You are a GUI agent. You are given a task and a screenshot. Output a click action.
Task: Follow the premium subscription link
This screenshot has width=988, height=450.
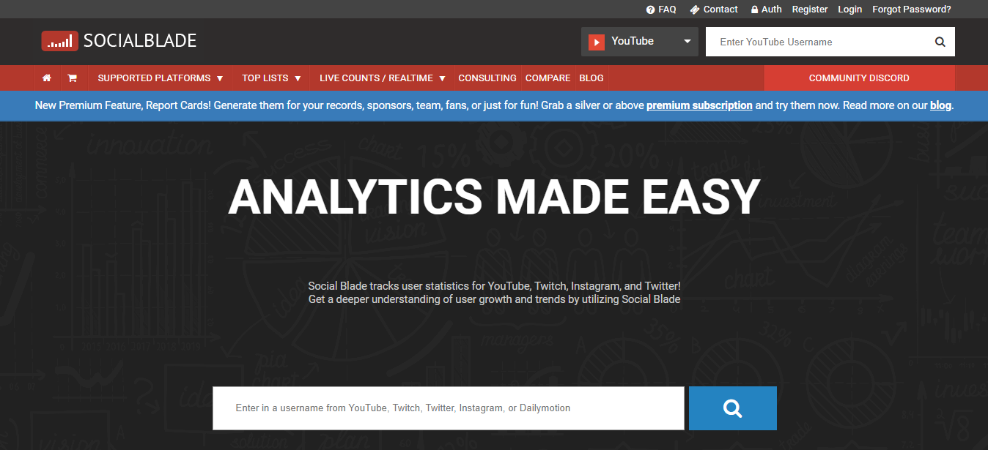[699, 105]
